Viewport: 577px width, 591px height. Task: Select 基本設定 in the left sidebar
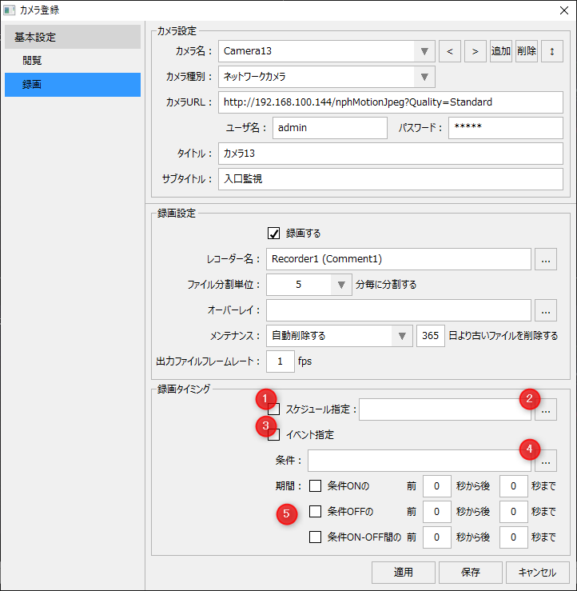pos(35,38)
